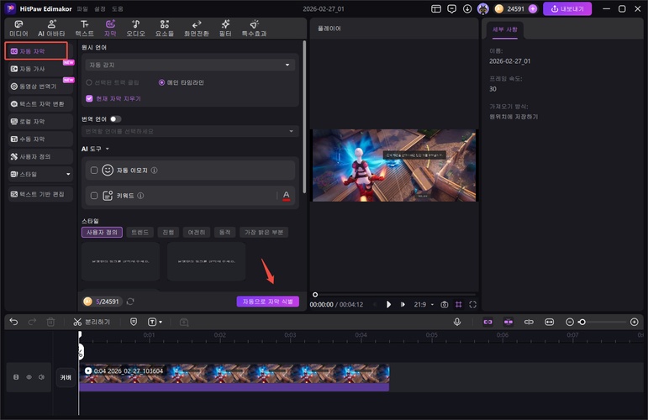Uncheck 현재 자막 지우기 checkbox

(x=89, y=98)
